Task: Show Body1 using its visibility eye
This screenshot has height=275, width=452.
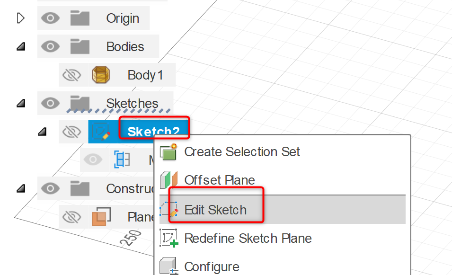Action: pos(72,74)
